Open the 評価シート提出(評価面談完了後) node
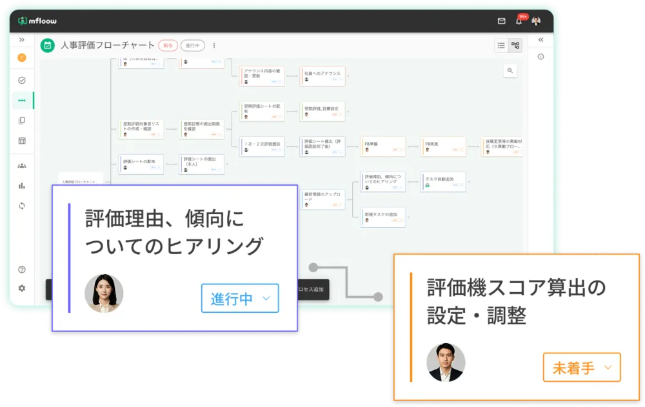 point(322,146)
